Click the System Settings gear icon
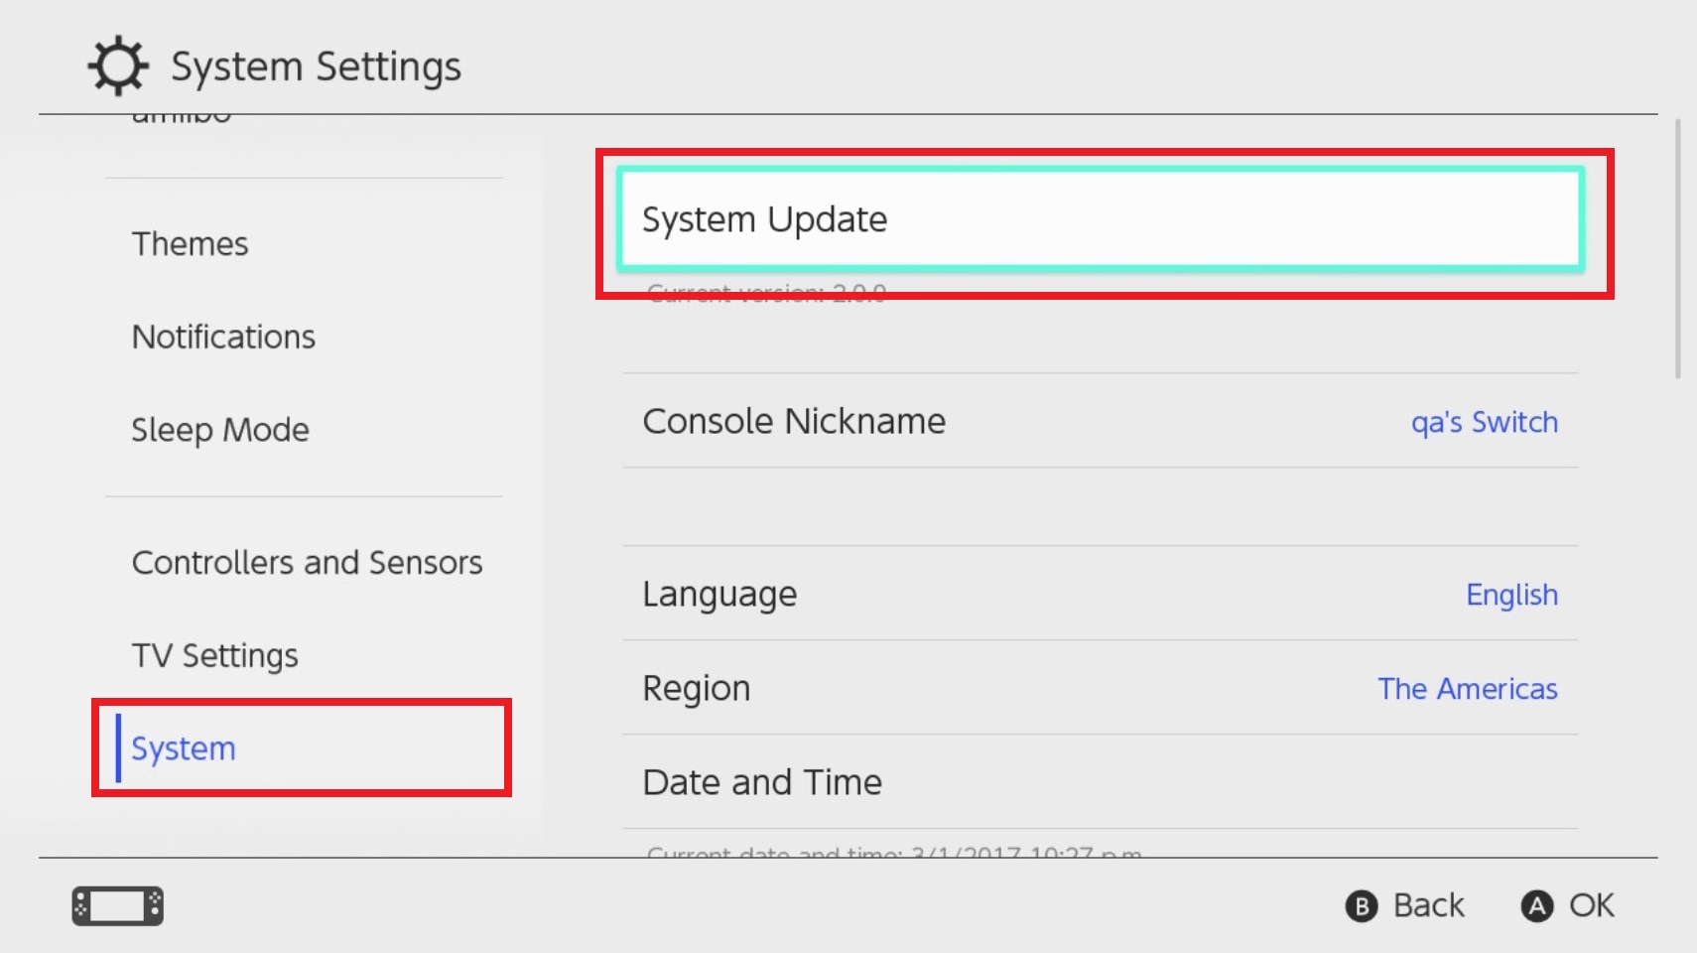Screen dimensions: 1697x953 pos(118,67)
